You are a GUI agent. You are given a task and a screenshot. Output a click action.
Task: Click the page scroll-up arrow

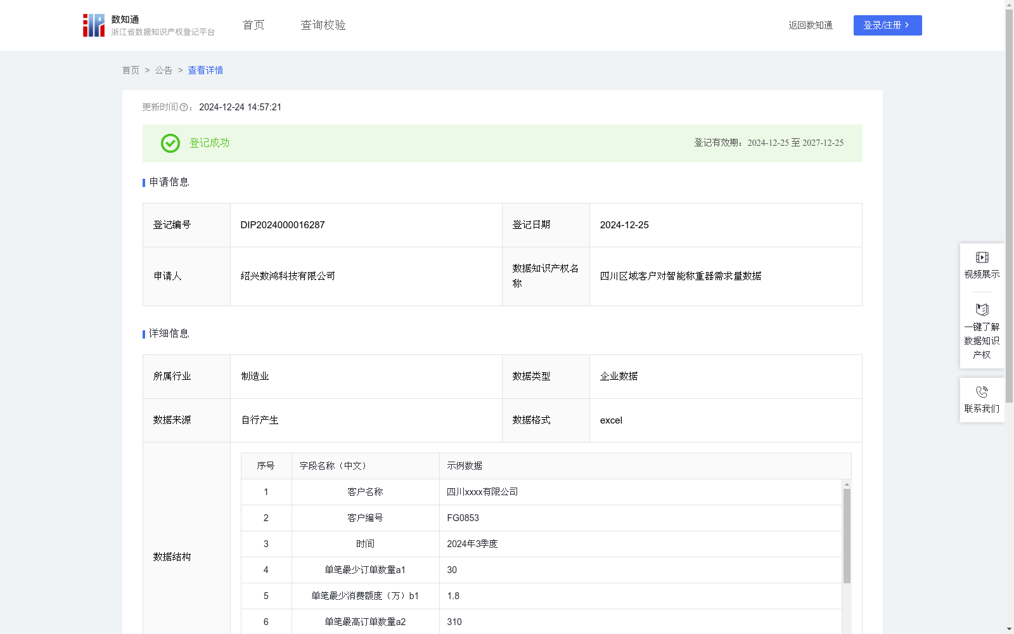click(1009, 4)
